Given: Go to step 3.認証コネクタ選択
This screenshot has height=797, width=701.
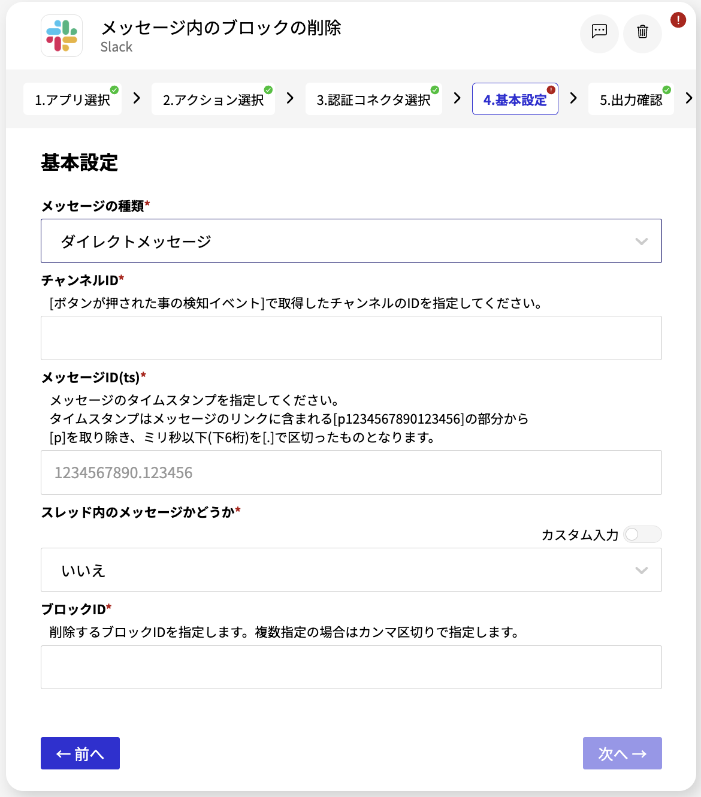Looking at the screenshot, I should [374, 99].
